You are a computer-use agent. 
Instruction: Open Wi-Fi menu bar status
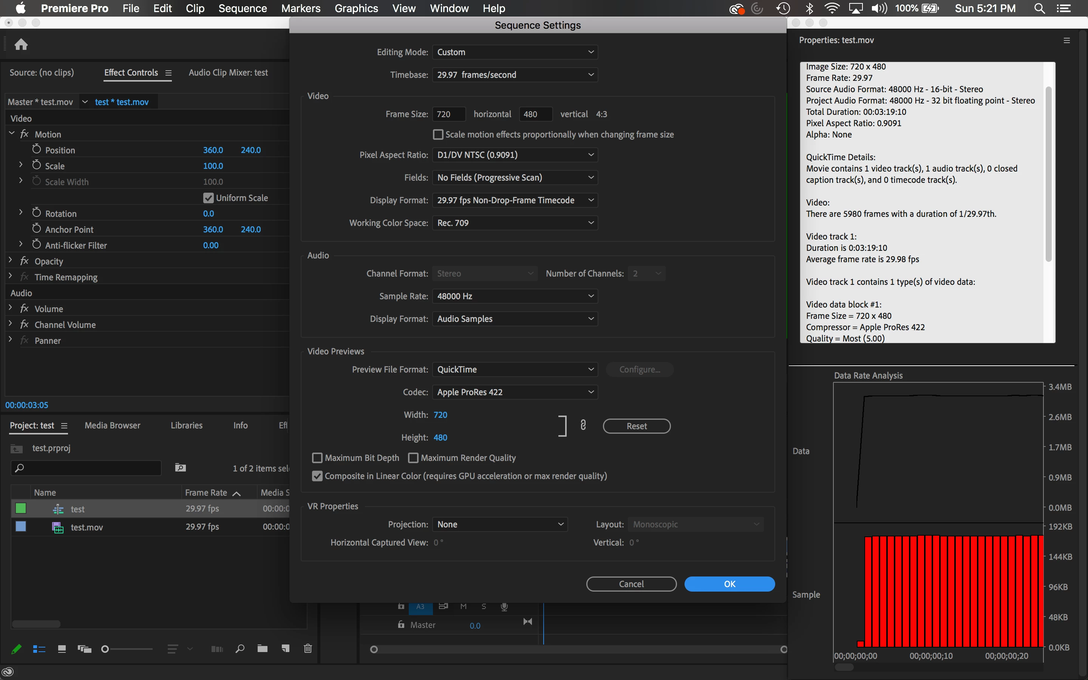pyautogui.click(x=832, y=9)
